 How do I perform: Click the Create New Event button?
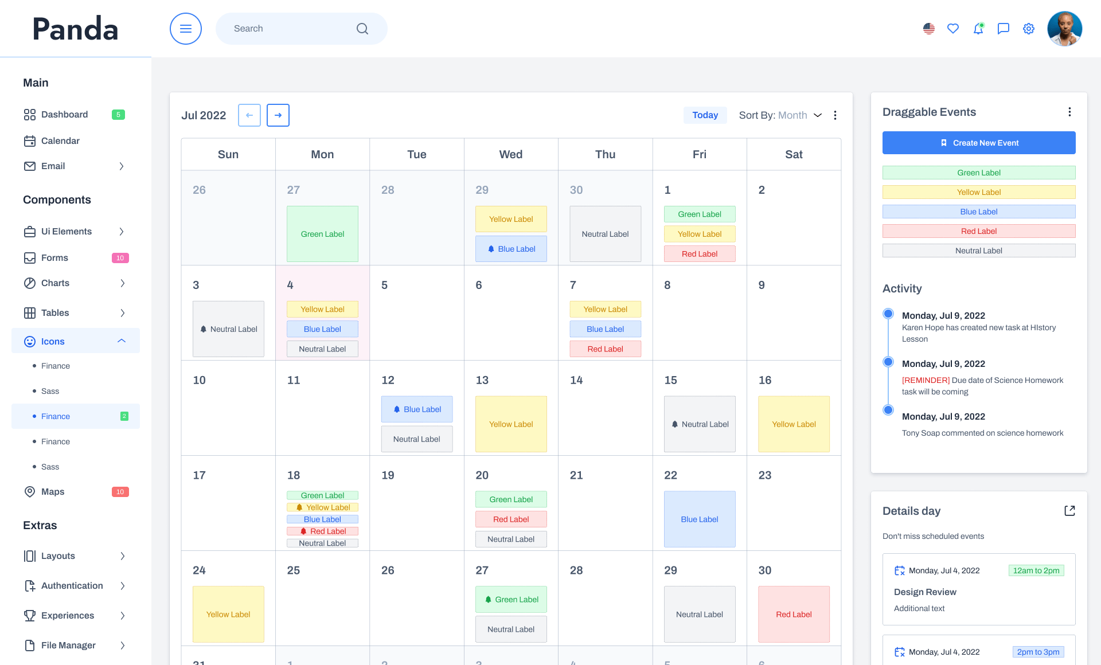coord(979,143)
